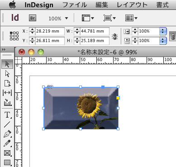Select the Selection tool
Viewport: 176px width, 167px height.
point(7,64)
